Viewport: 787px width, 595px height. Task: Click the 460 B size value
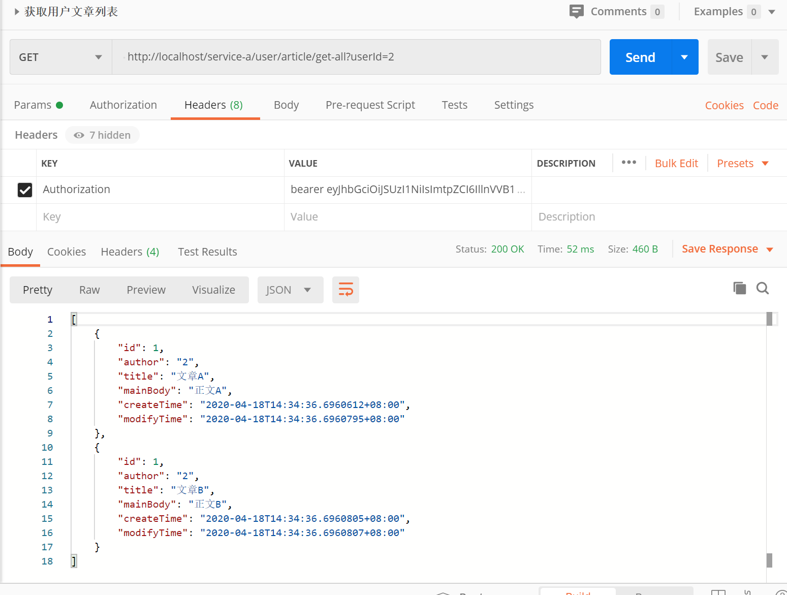(645, 249)
